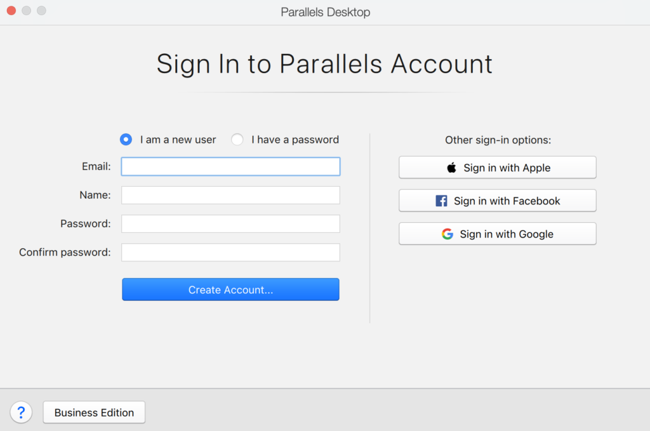650x431 pixels.
Task: Click the Apple logo icon
Action: [x=452, y=168]
